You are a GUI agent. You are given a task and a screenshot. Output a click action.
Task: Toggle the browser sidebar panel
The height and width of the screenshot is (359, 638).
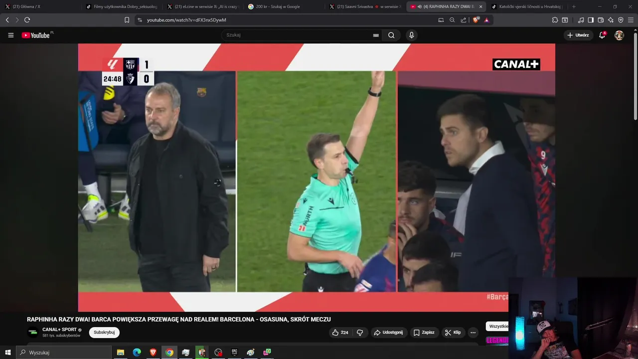coord(591,20)
